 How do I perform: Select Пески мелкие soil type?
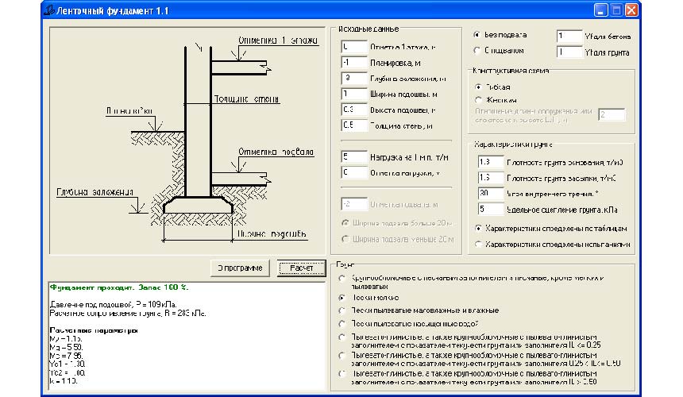coord(342,296)
